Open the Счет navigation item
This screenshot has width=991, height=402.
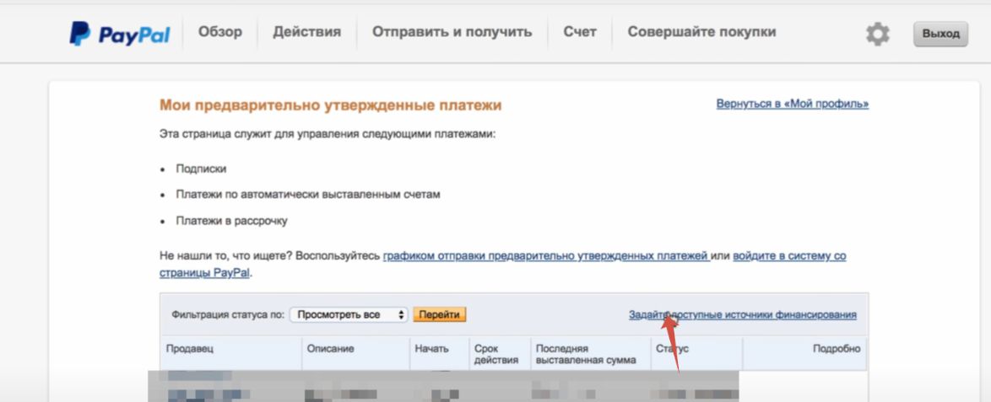coord(579,32)
